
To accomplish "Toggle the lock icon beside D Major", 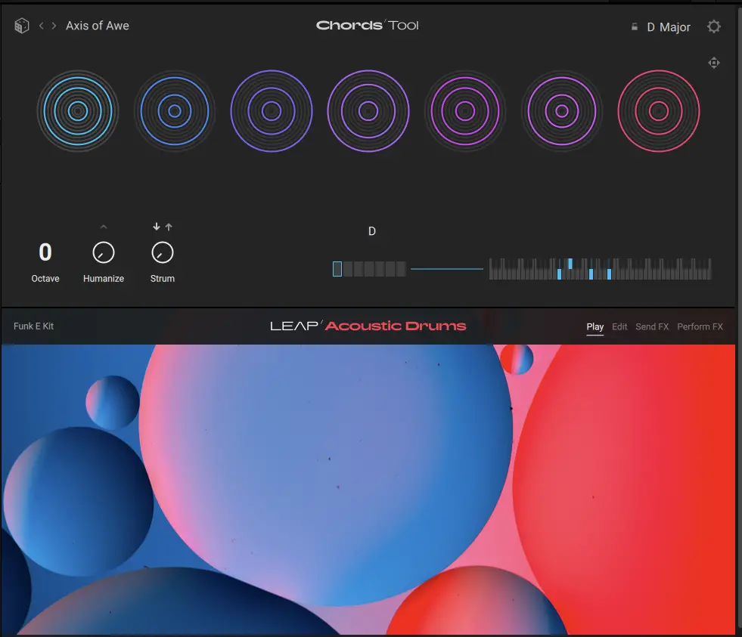I will tap(635, 27).
